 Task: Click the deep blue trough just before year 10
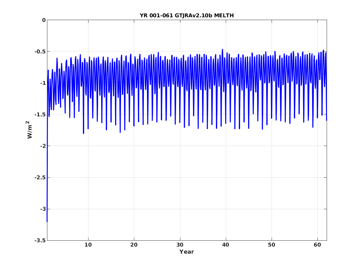pyautogui.click(x=83, y=133)
